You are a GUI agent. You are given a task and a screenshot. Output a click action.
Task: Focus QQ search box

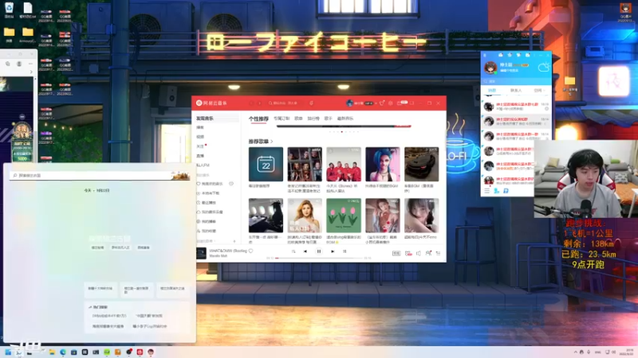pyautogui.click(x=516, y=81)
